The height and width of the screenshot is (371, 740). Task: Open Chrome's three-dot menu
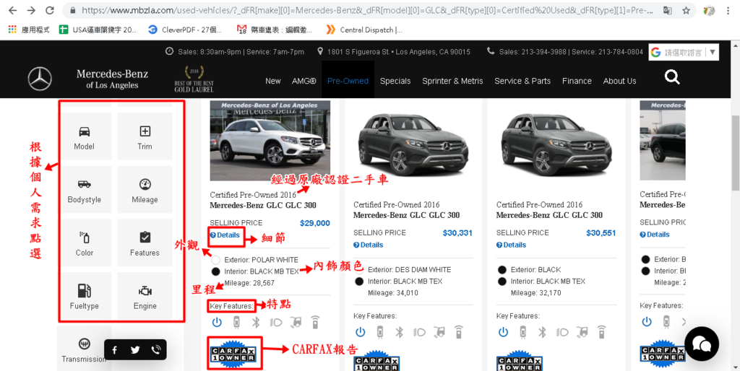729,10
